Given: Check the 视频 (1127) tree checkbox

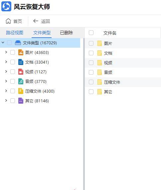Looking at the screenshot, I should click(13, 72).
